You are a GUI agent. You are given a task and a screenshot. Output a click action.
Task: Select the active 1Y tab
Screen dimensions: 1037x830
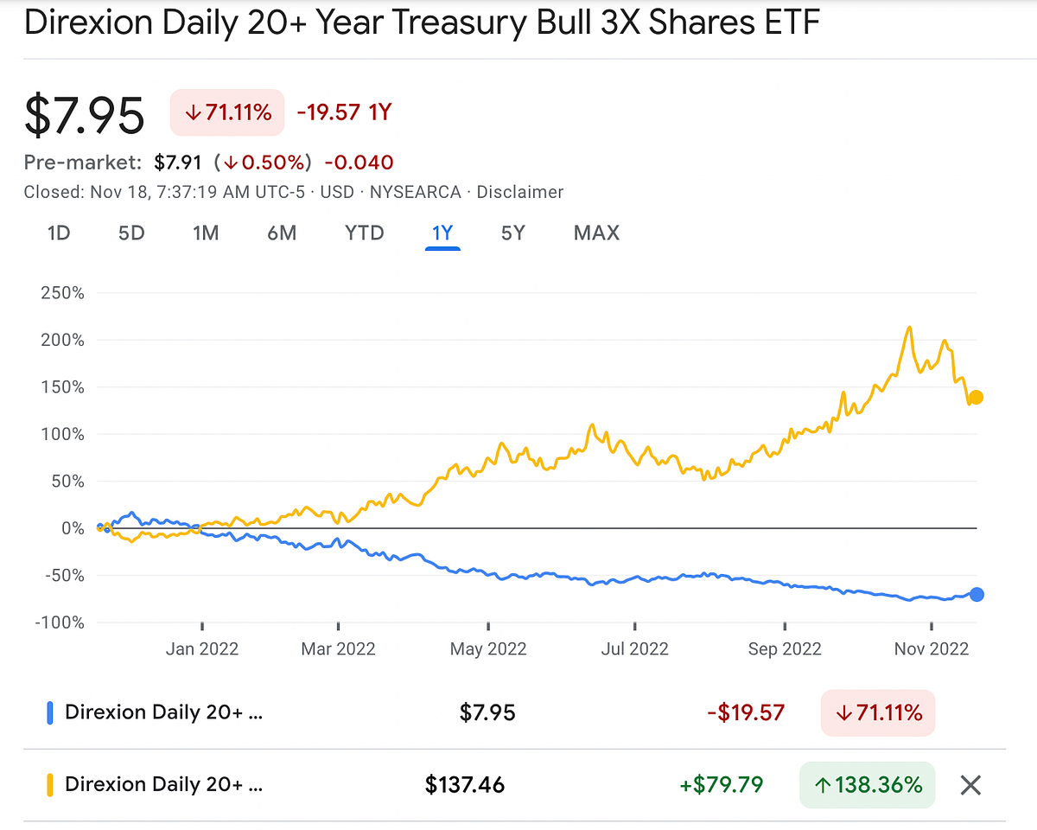(442, 233)
